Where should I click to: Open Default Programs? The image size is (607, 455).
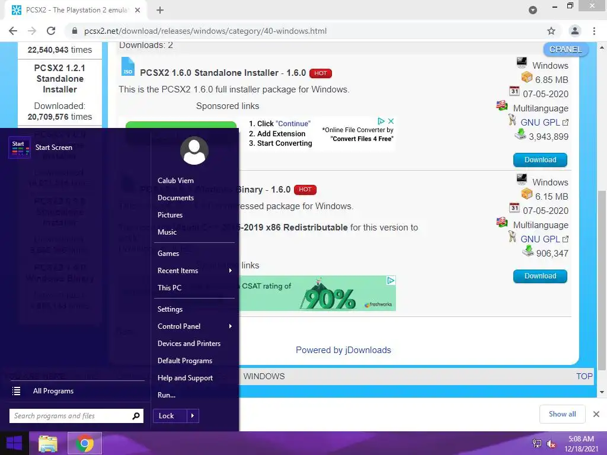pyautogui.click(x=185, y=361)
